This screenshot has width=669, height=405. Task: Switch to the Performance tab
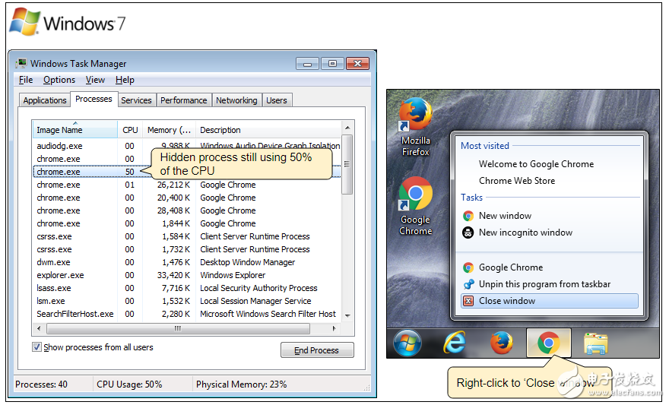183,100
